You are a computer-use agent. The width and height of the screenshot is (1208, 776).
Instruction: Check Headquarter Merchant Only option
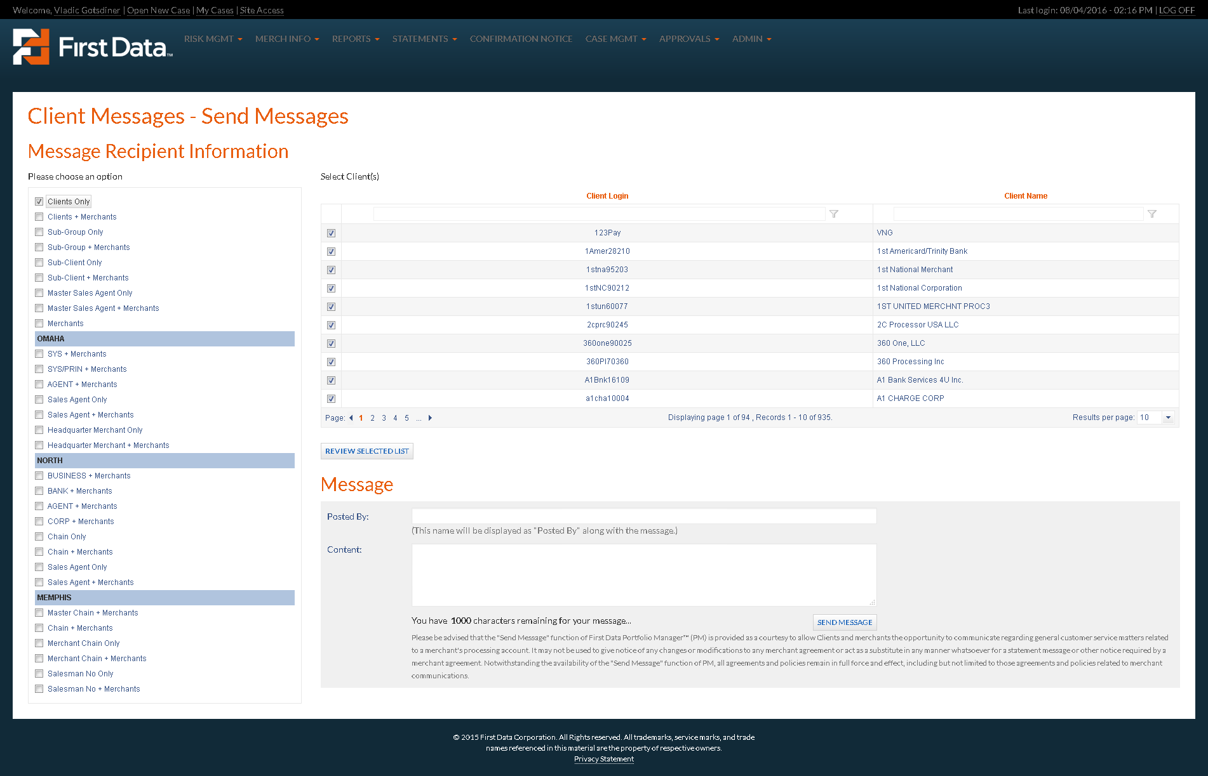[39, 430]
